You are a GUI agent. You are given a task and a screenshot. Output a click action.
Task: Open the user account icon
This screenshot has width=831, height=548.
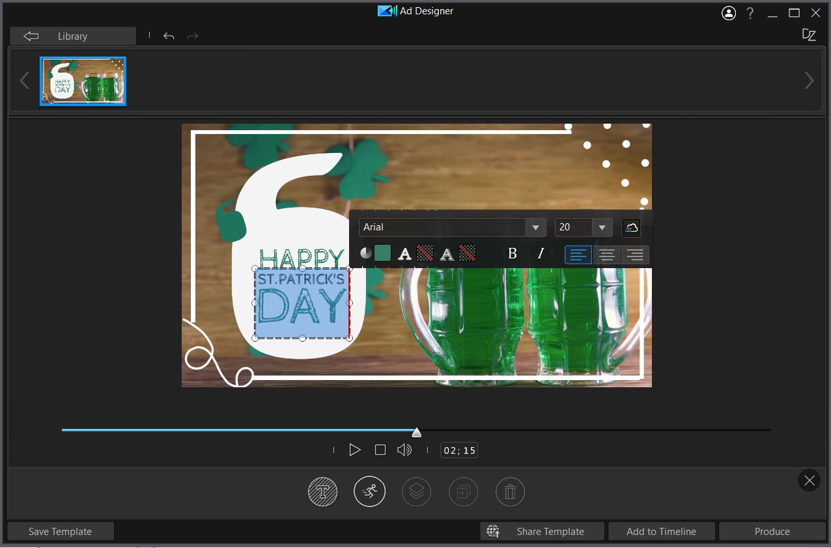728,13
